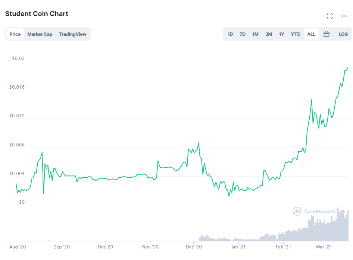Click the CoinMarketCap watermark logo

pos(318,211)
